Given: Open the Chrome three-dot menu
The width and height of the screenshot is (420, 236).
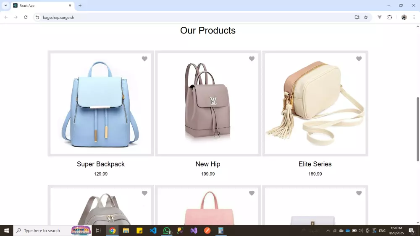Looking at the screenshot, I should pyautogui.click(x=414, y=17).
